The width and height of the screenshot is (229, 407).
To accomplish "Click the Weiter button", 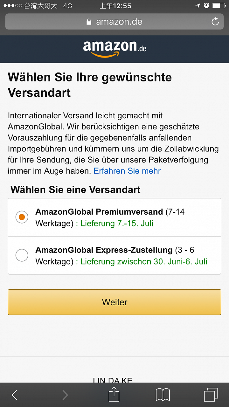I will pos(114,302).
